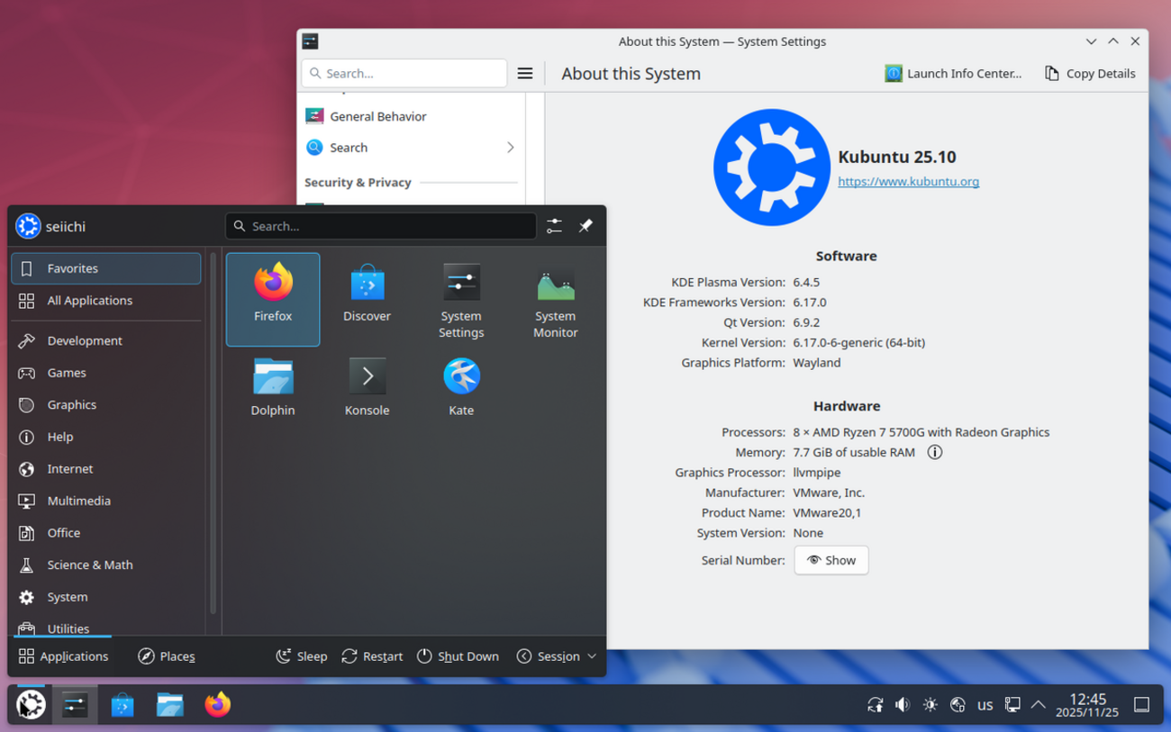This screenshot has height=732, width=1171.
Task: Click the launcher category list scrollbar
Action: pyautogui.click(x=213, y=432)
